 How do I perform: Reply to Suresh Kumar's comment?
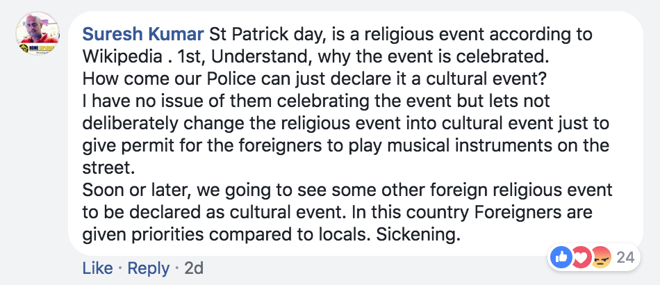[149, 268]
